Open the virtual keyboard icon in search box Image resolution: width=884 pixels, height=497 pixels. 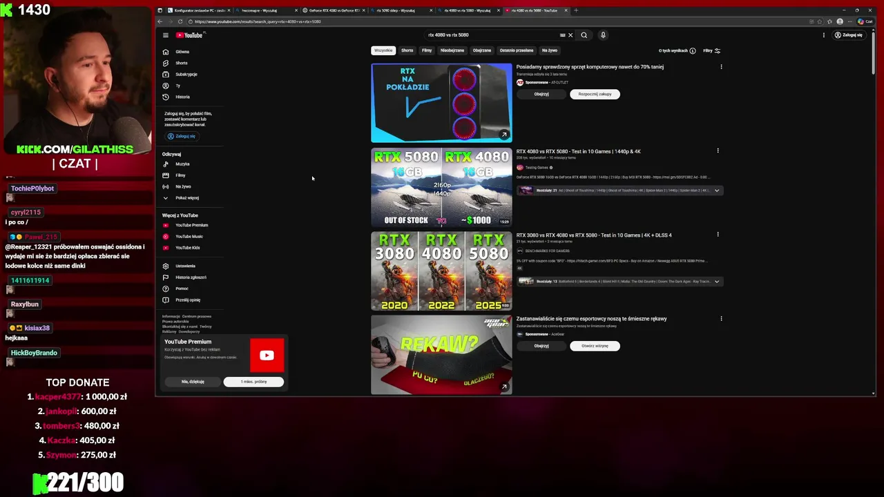click(x=562, y=35)
